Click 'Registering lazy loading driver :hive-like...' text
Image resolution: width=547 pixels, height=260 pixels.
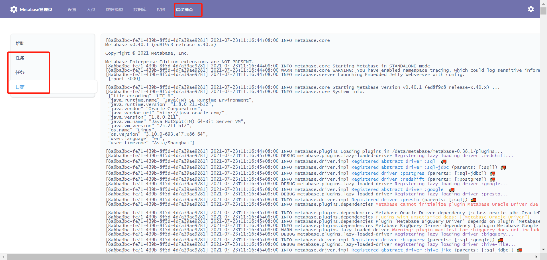(x=455, y=244)
